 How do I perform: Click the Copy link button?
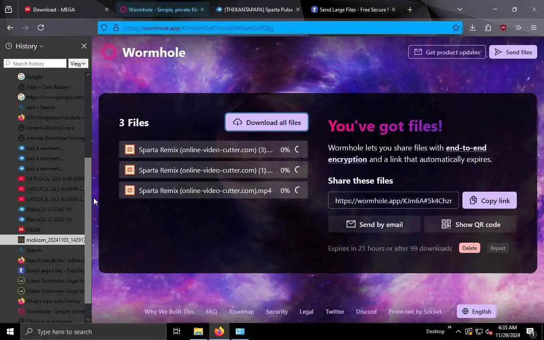click(489, 201)
